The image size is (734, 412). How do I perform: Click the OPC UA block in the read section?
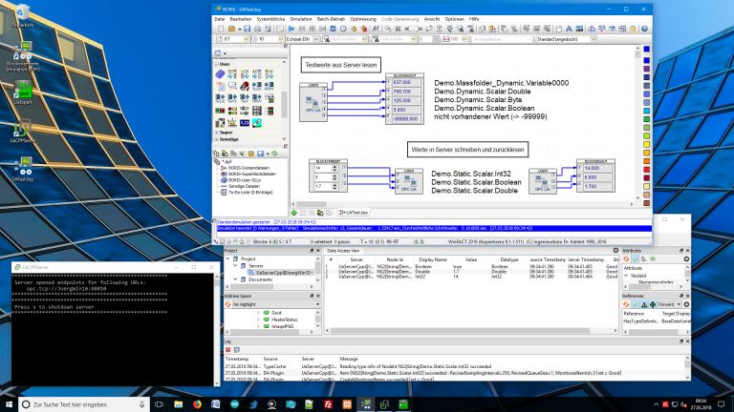(x=313, y=102)
